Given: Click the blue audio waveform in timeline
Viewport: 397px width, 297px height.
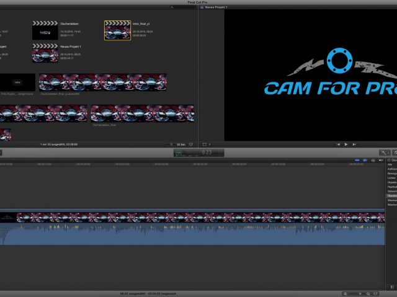Looking at the screenshot, I should (192, 234).
